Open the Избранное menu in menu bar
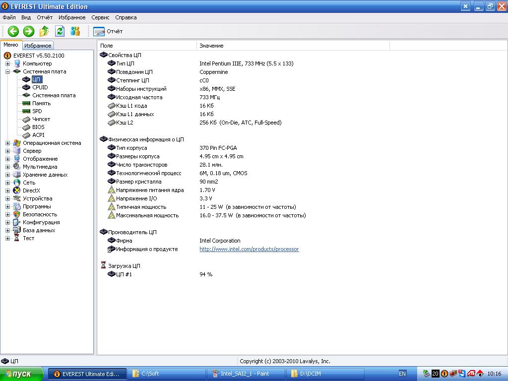Screen dimensions: 508x381 point(72,17)
